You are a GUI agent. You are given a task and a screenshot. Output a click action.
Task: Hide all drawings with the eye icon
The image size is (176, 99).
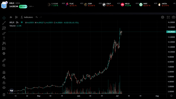click(x=4, y=87)
